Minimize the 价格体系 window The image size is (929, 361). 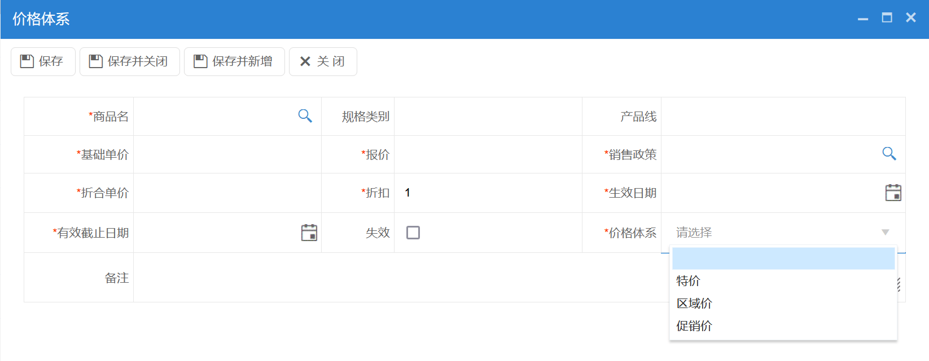pyautogui.click(x=862, y=19)
